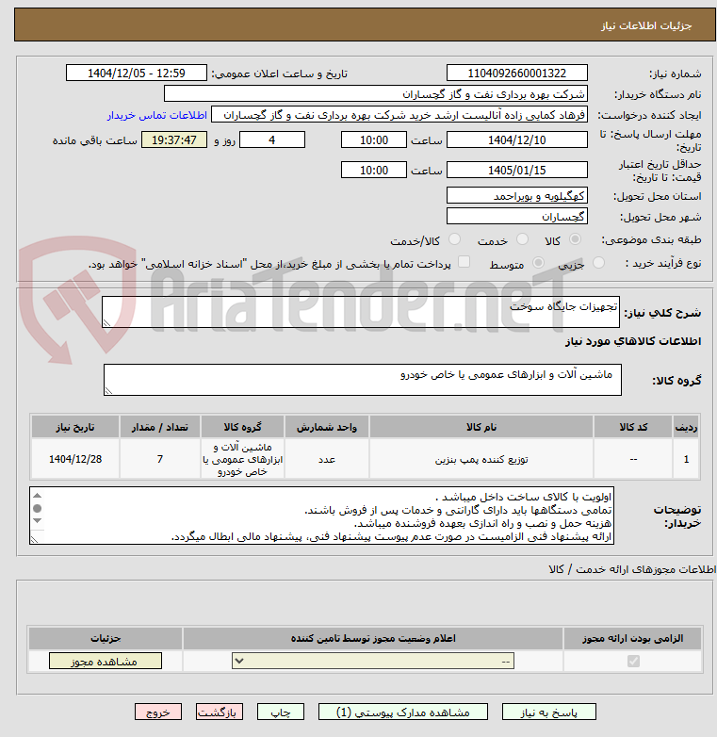Click the scroll thumb in توضیحات خریدار box
The height and width of the screenshot is (737, 717).
tap(37, 508)
